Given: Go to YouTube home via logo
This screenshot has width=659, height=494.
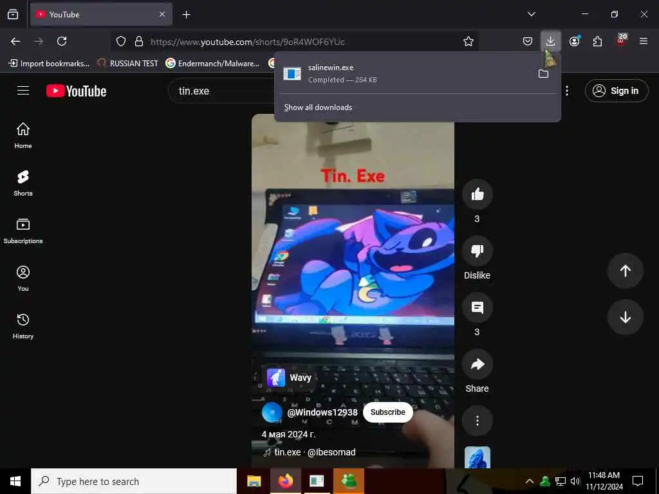Looking at the screenshot, I should tap(77, 91).
